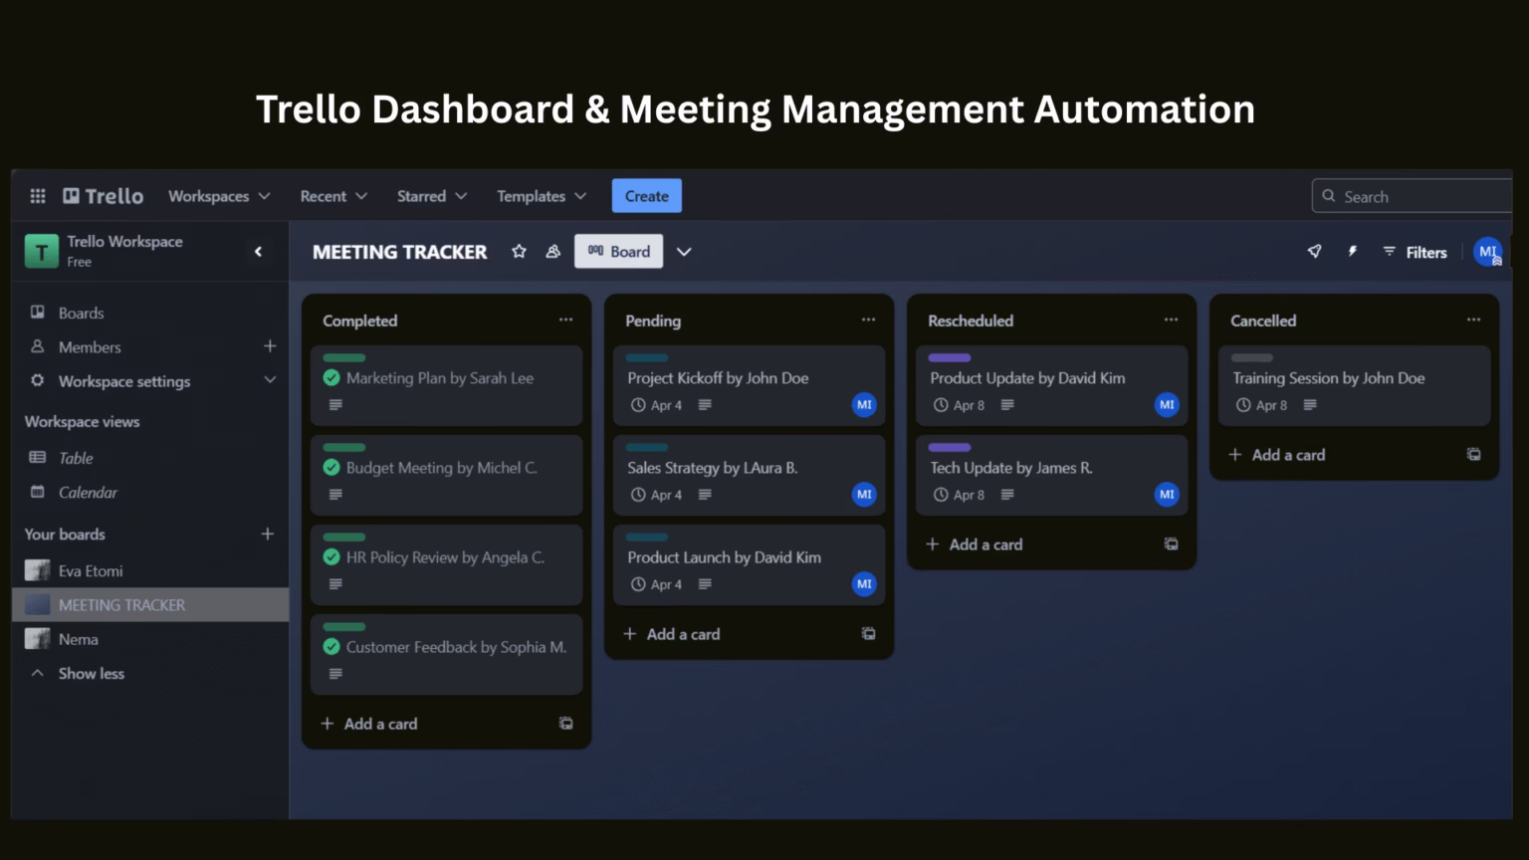
Task: Toggle complete check on HR Policy Review card
Action: point(331,557)
